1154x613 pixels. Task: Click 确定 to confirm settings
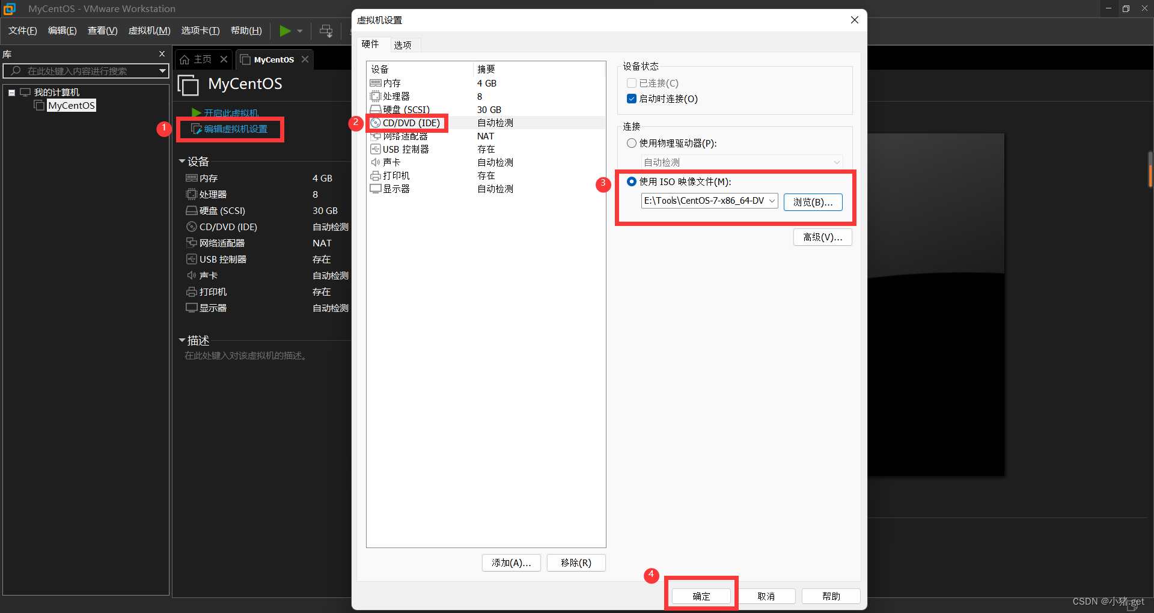pos(701,596)
